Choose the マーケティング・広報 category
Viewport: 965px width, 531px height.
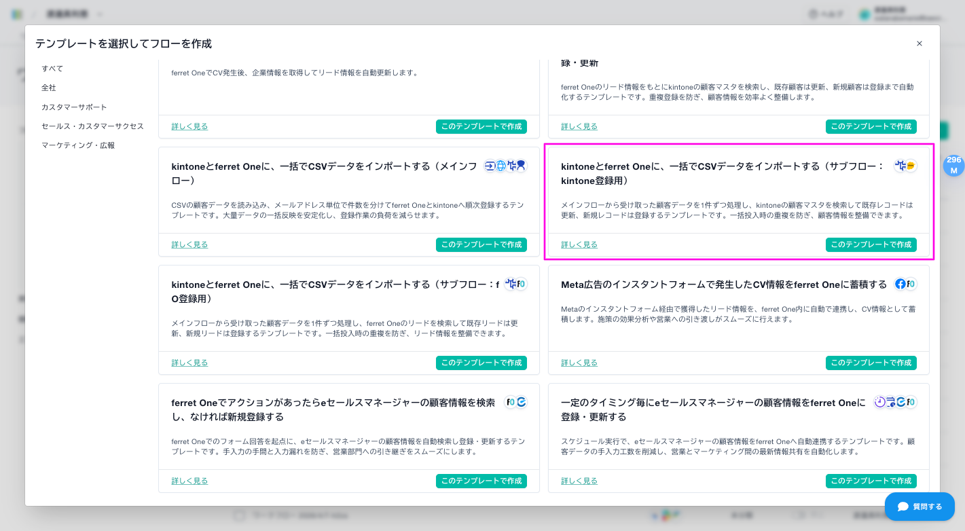(x=78, y=145)
